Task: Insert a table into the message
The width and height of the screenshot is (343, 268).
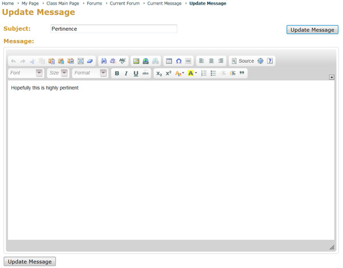Action: pyautogui.click(x=169, y=61)
